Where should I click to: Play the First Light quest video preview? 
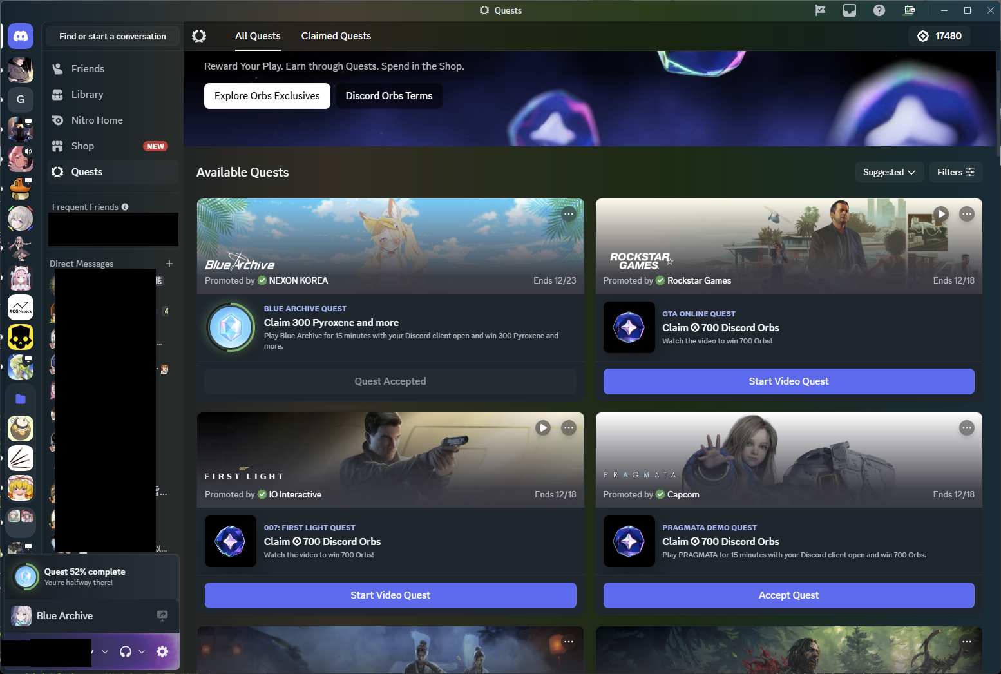[x=543, y=428]
